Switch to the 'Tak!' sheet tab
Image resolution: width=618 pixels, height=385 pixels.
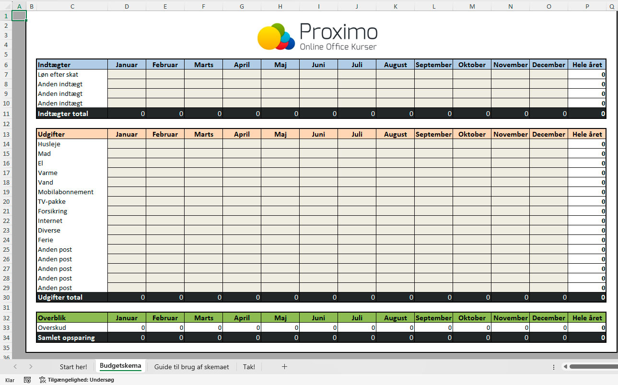248,366
